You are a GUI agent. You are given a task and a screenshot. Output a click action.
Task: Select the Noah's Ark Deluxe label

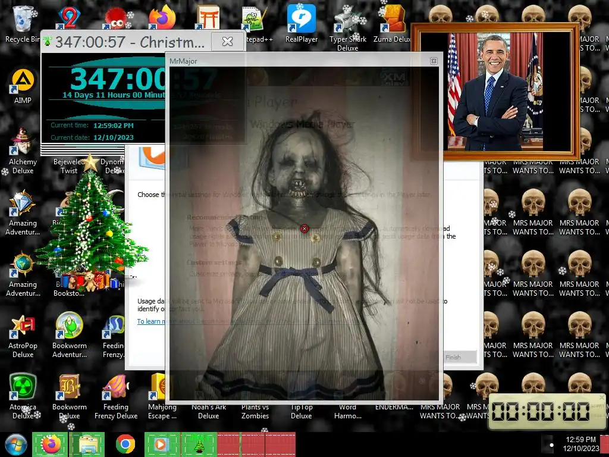pyautogui.click(x=209, y=411)
